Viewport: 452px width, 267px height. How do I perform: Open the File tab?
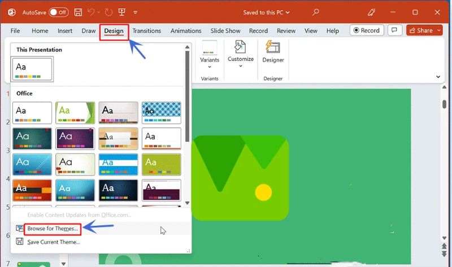pos(15,31)
